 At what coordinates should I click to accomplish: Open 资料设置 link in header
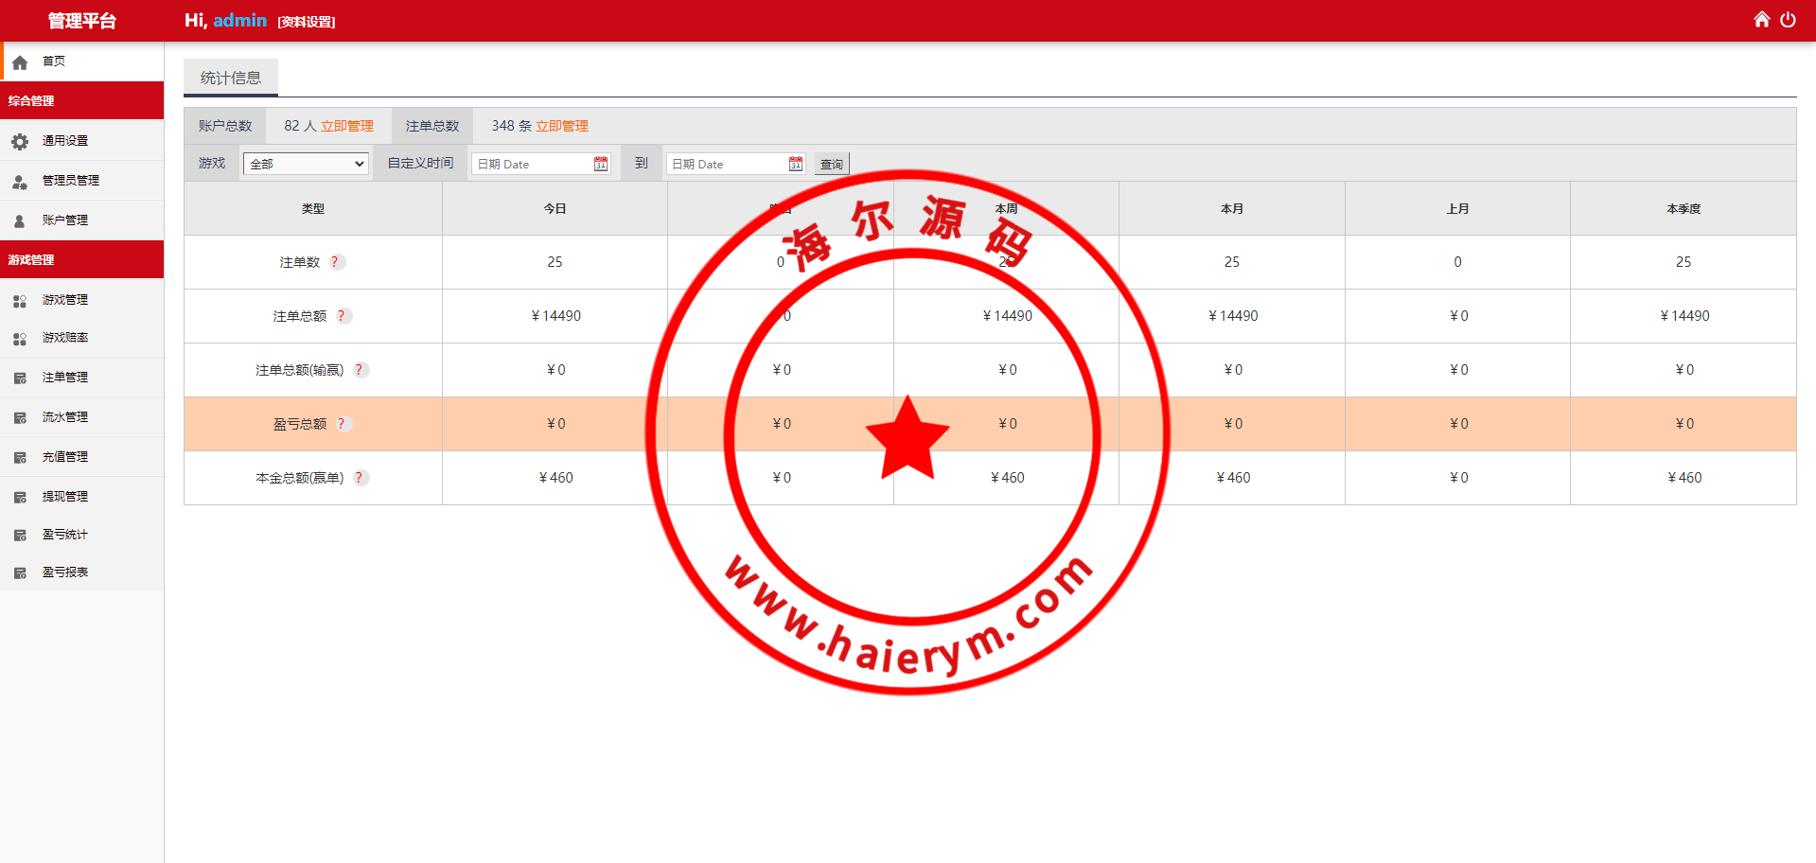point(307,22)
